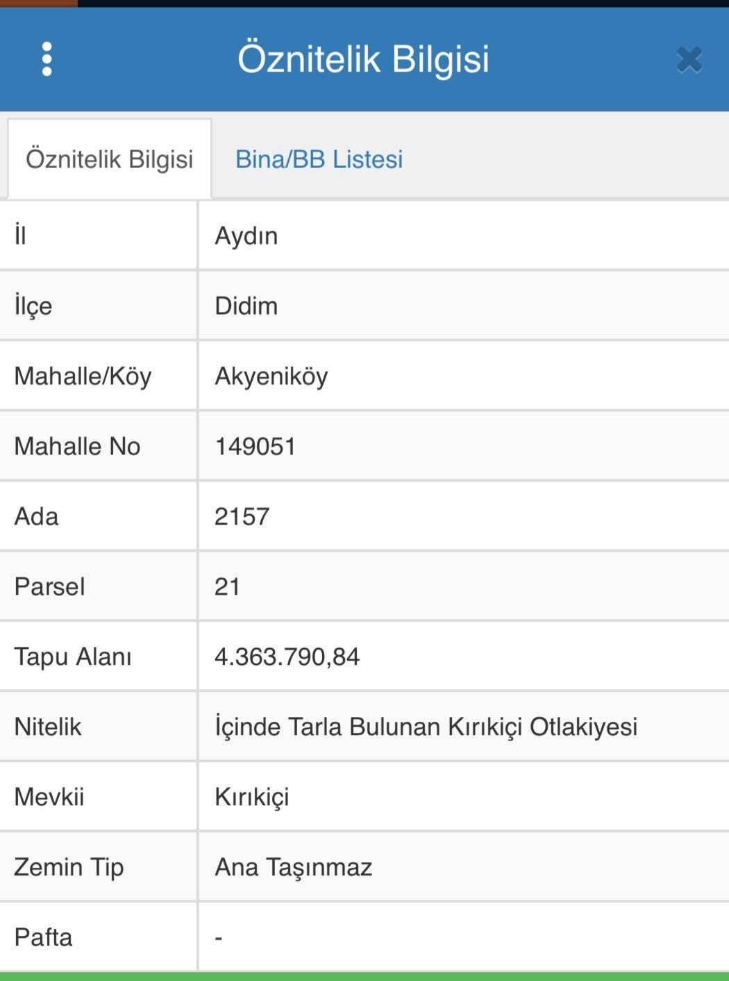
Task: Click the Zemin Tip value Ana Taşınmaz
Action: pyautogui.click(x=294, y=867)
